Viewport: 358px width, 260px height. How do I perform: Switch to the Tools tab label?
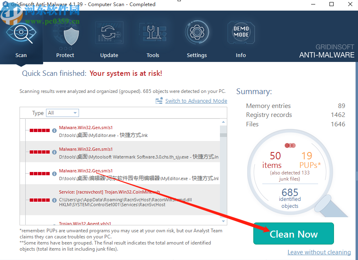tap(153, 55)
